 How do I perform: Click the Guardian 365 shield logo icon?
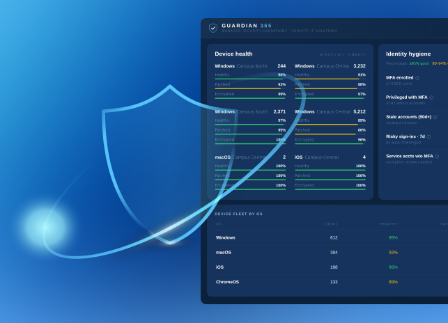point(213,28)
